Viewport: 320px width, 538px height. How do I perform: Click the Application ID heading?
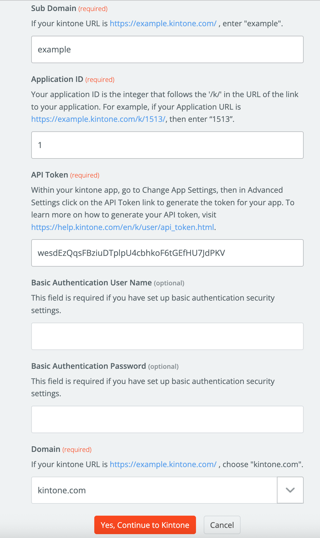click(57, 79)
